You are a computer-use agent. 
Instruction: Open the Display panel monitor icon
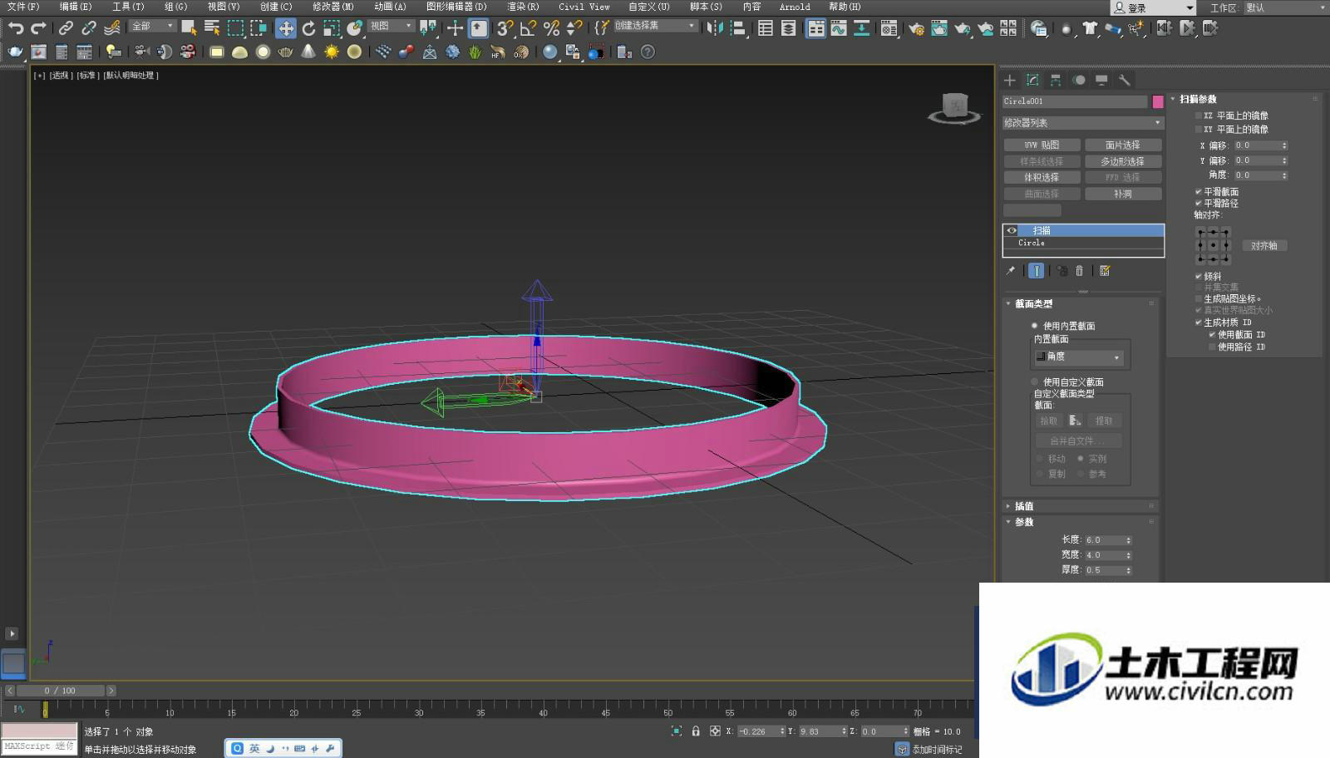1101,80
